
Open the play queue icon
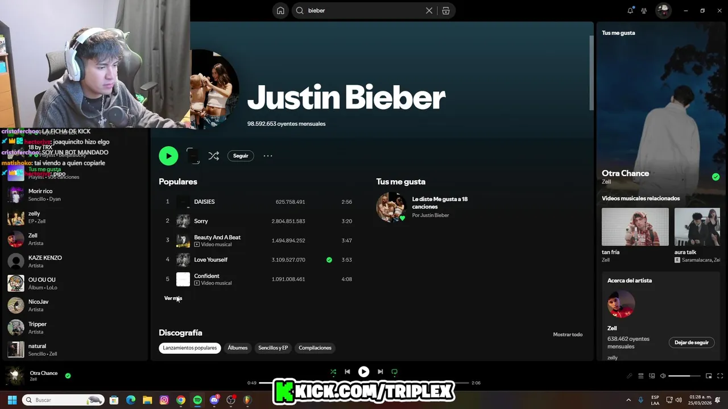click(640, 375)
